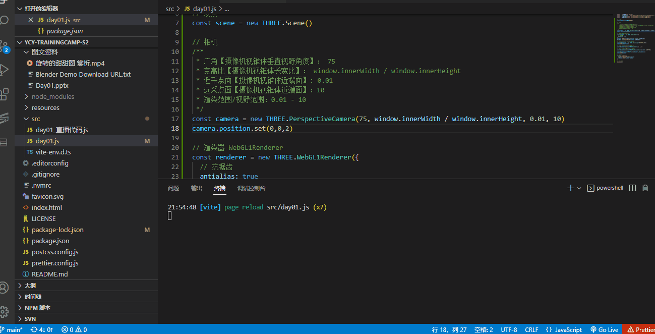Screen dimensions: 655x334
Task: Open prettier.config.js file
Action: (86, 263)
